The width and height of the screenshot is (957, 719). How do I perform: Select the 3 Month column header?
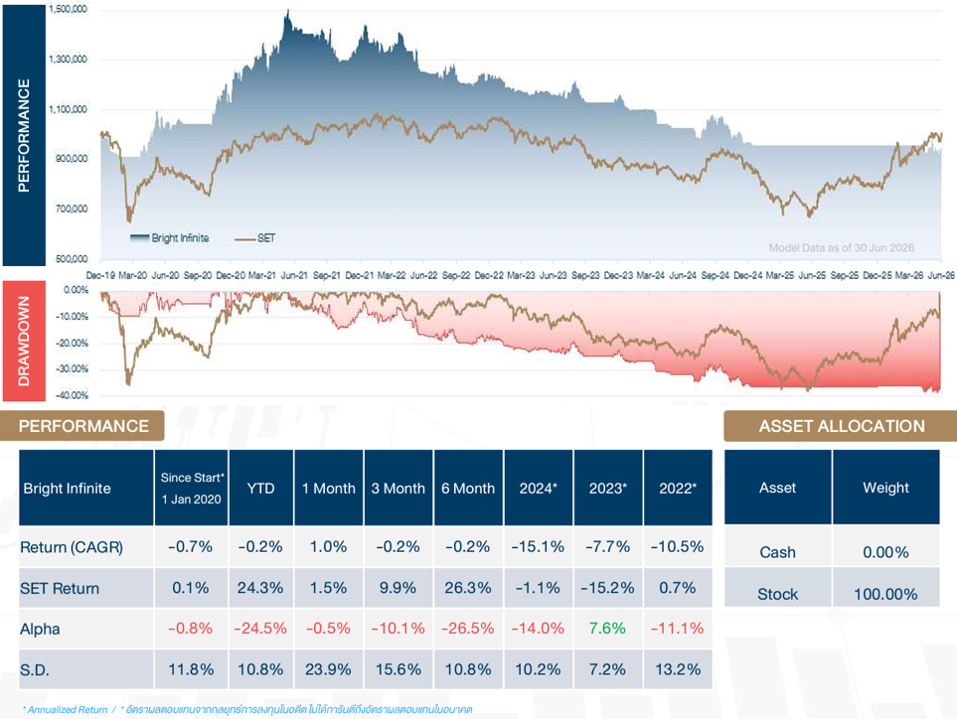point(399,488)
